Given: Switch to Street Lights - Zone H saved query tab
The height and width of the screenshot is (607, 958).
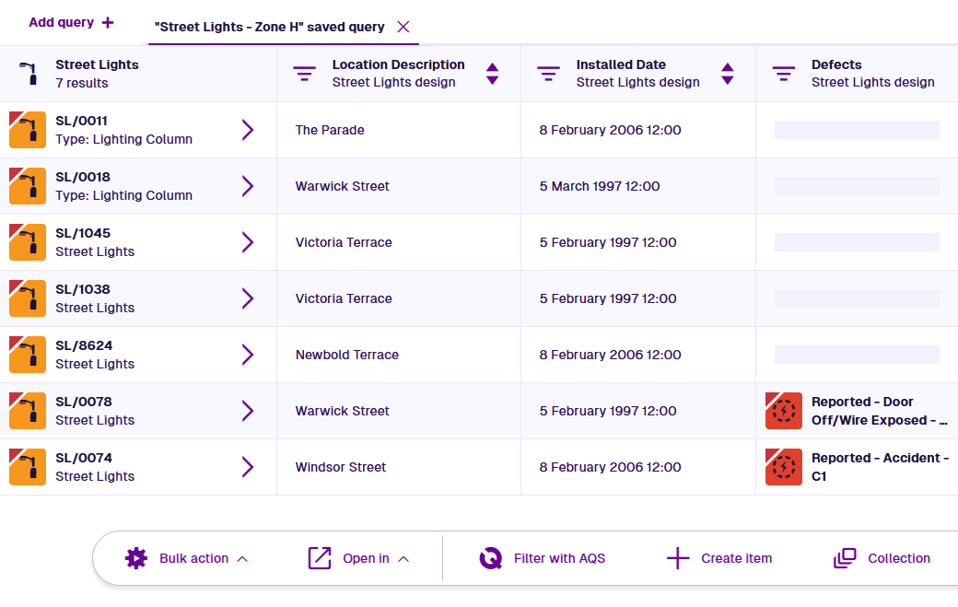Looking at the screenshot, I should (270, 27).
